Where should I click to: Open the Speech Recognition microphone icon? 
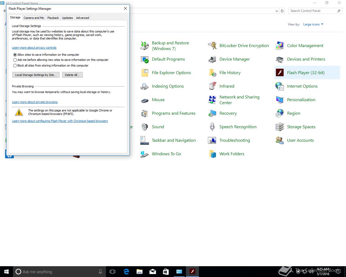pos(212,127)
